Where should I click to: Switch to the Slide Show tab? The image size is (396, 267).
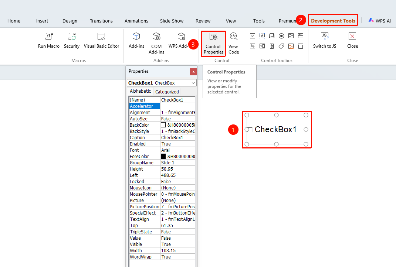pos(172,21)
